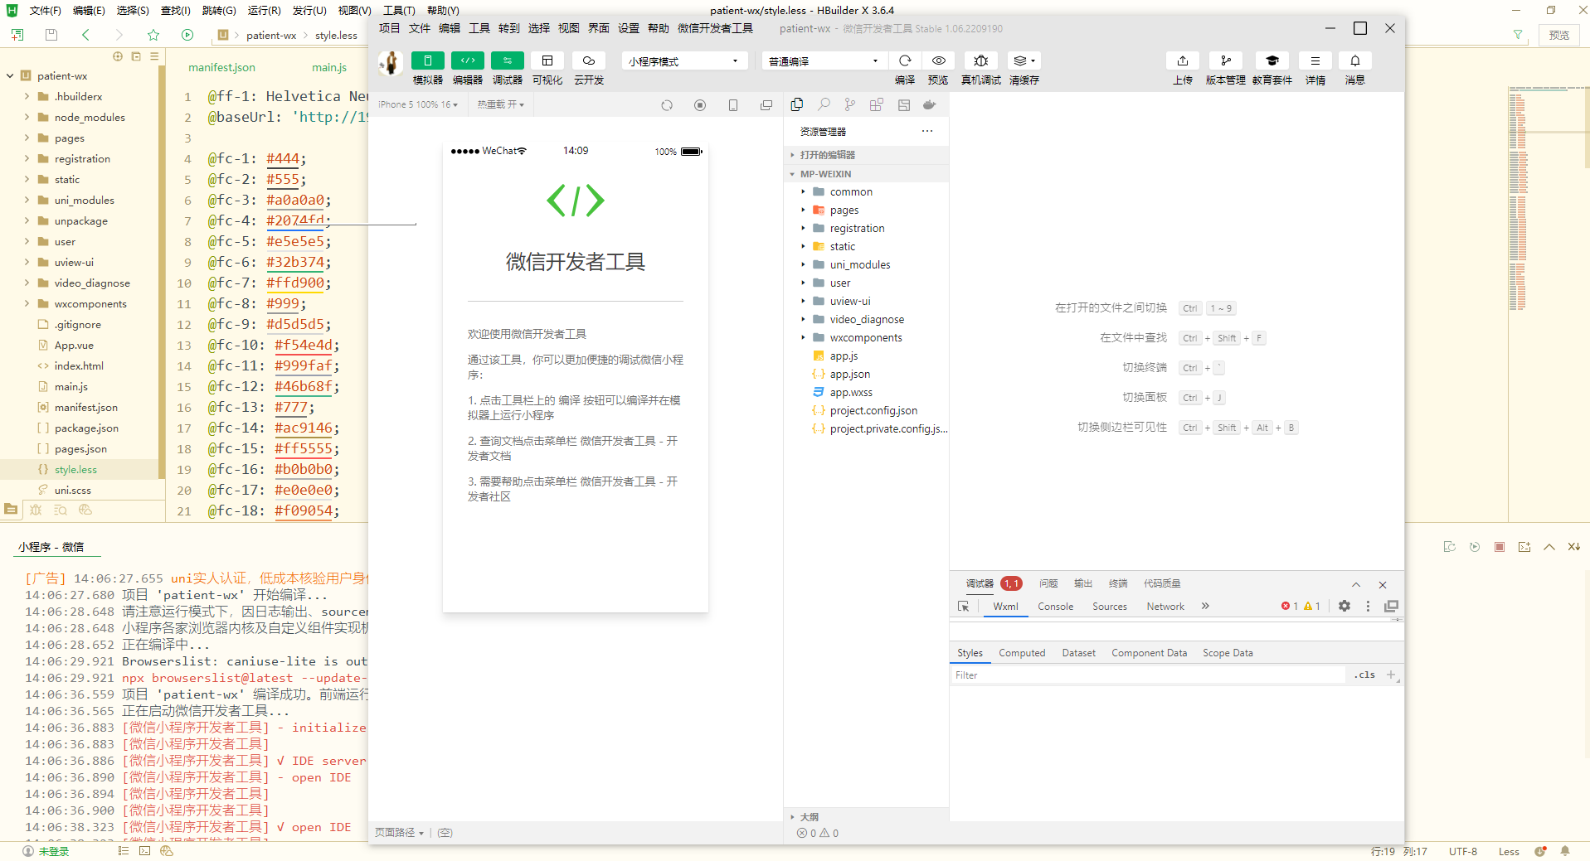
Task: Expand the outline (大纲) section
Action: click(x=866, y=817)
